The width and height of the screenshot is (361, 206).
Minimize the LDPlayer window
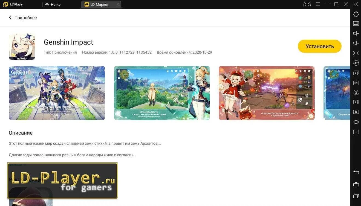327,4
